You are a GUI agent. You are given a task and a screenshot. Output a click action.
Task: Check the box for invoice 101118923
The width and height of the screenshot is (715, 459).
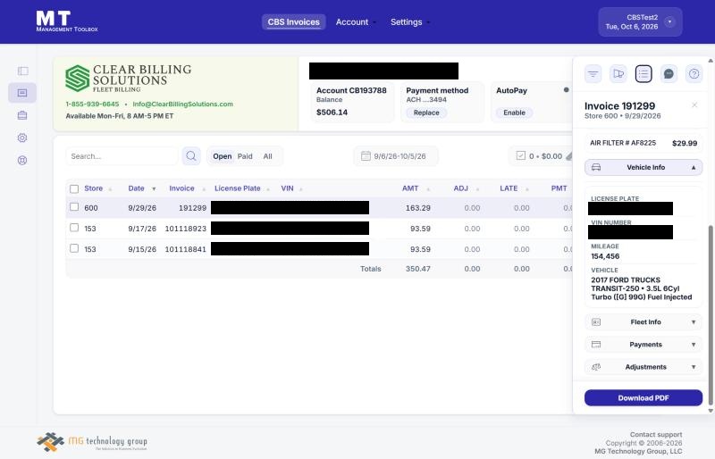[74, 228]
